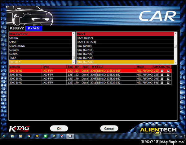Screen dimensions: 186x145
Task: Click Manufacturer list scroll-down arrow
Action: pos(73,62)
